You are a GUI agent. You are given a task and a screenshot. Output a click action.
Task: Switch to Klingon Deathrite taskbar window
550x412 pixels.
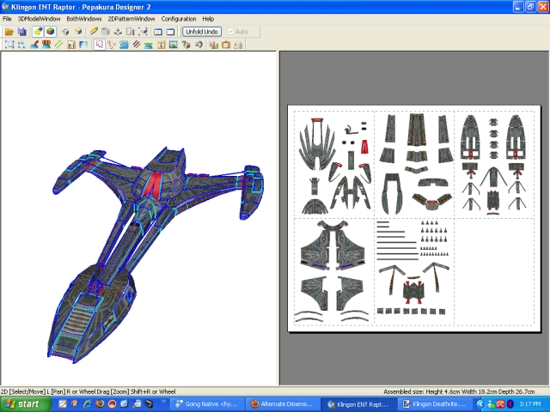434,404
